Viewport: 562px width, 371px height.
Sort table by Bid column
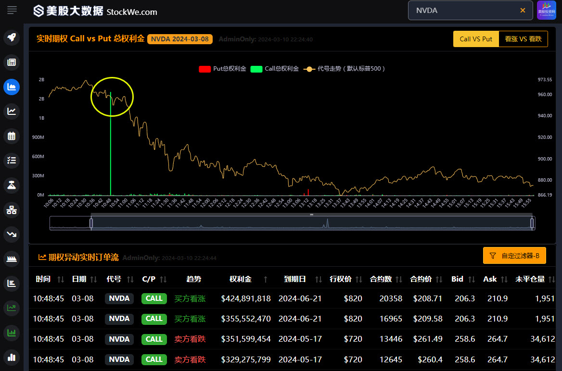[x=472, y=279]
